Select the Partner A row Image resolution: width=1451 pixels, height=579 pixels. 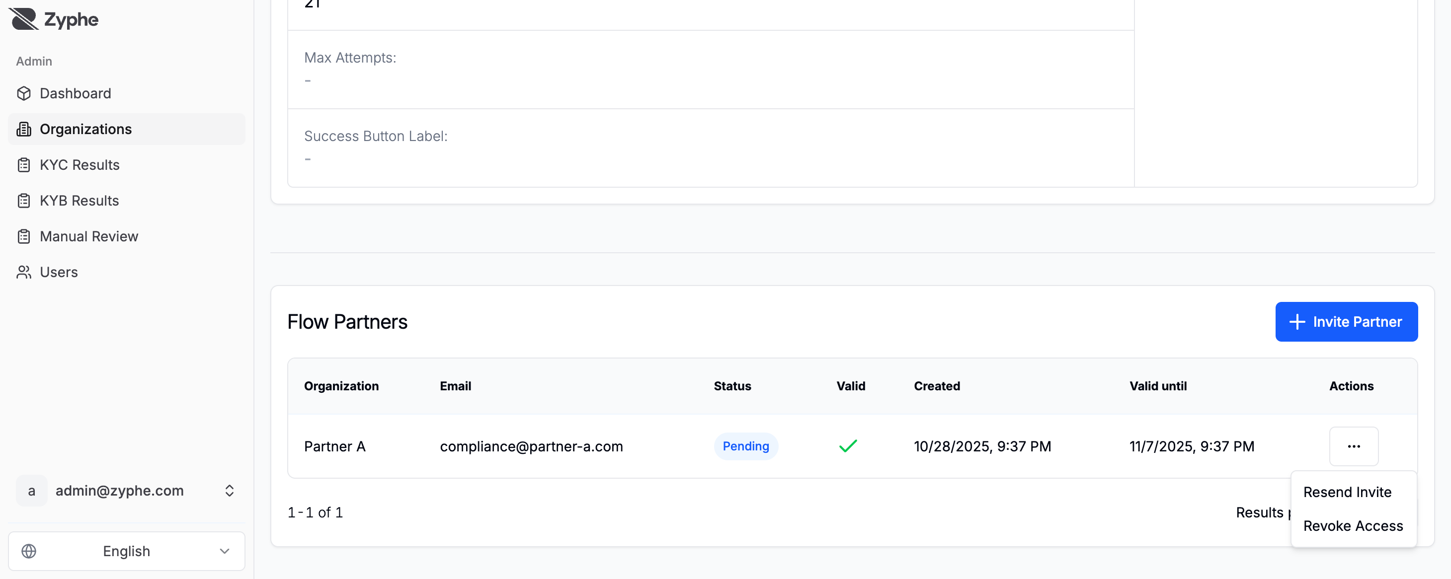[x=334, y=446]
